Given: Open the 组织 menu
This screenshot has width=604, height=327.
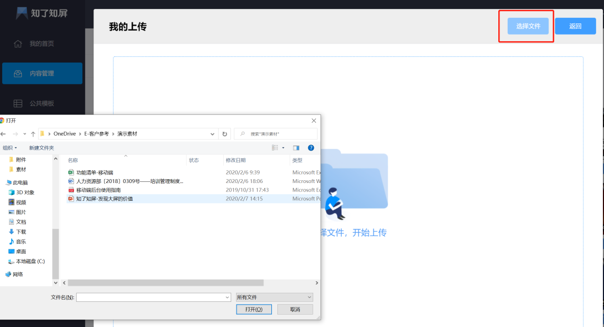Looking at the screenshot, I should (10, 148).
